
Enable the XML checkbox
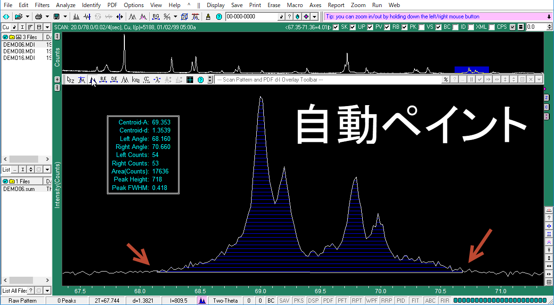471,27
